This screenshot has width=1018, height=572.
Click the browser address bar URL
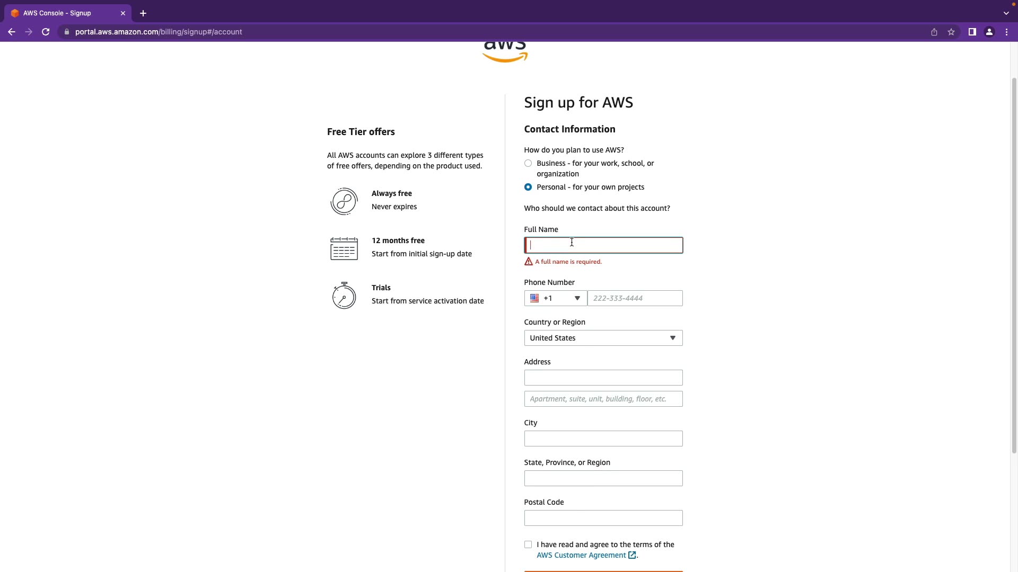159,32
